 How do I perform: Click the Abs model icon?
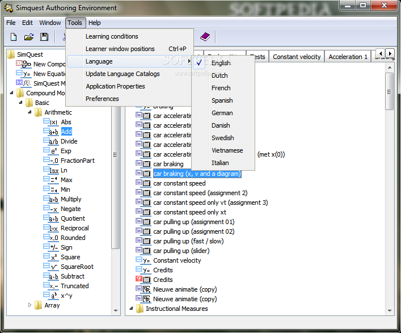pos(50,122)
